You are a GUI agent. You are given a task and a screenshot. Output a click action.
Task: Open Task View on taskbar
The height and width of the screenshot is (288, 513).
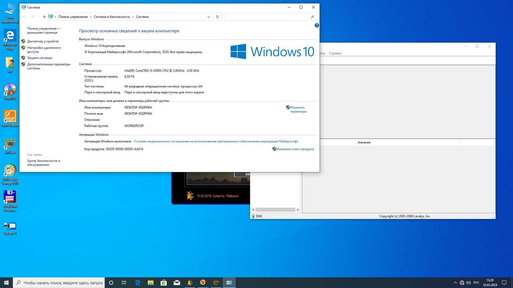124,283
